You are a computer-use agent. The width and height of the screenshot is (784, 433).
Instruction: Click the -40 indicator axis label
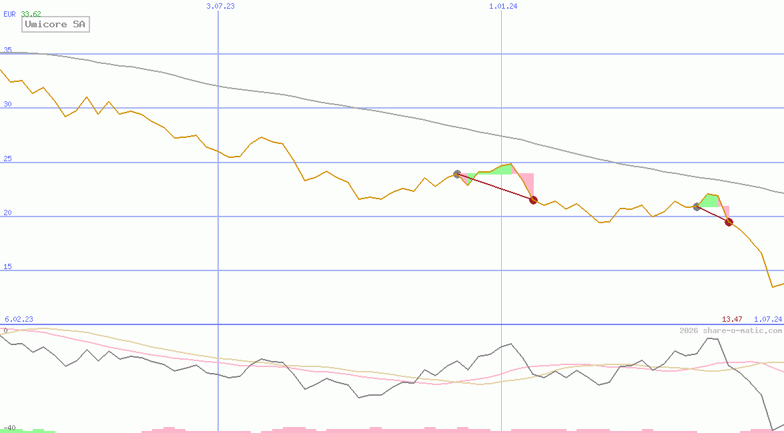[9, 428]
